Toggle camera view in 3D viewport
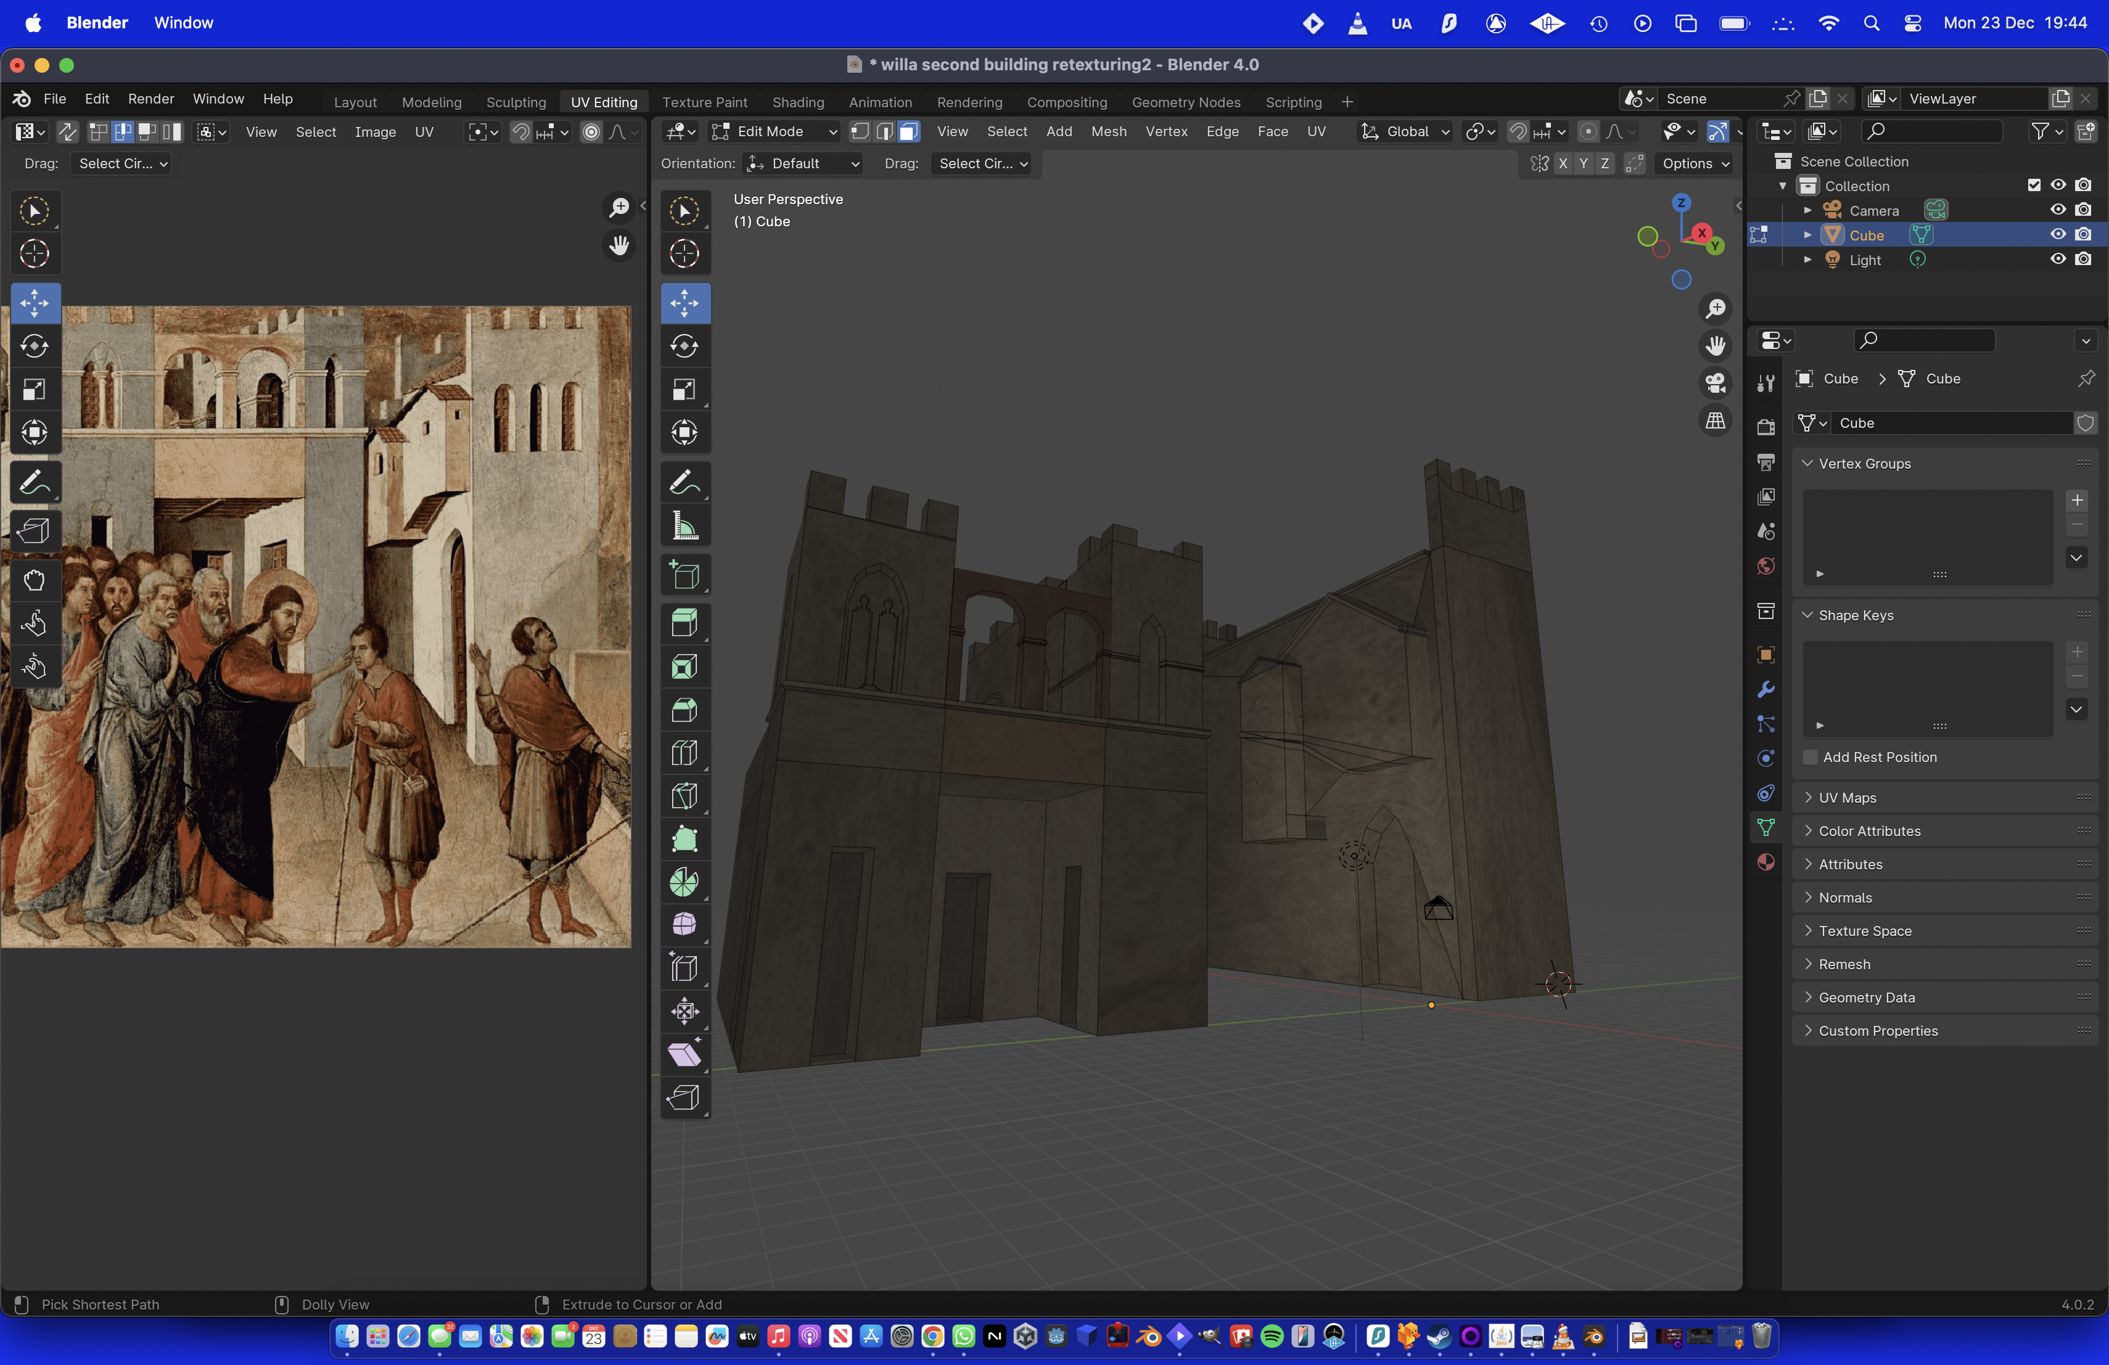The width and height of the screenshot is (2109, 1365). pos(1716,383)
